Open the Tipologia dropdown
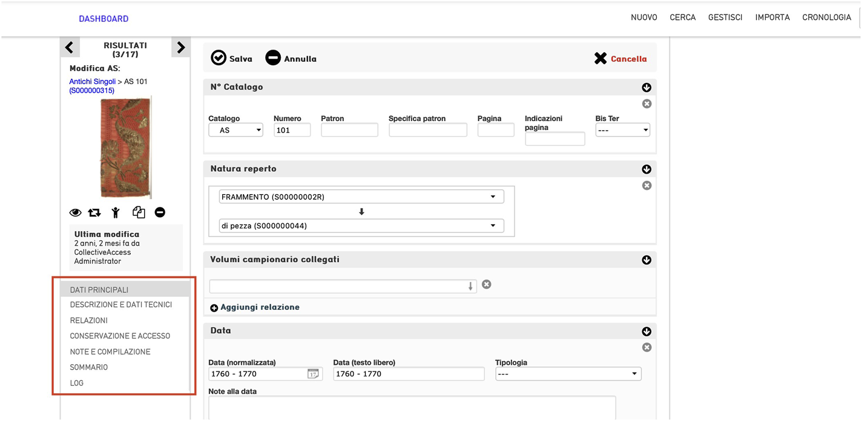The image size is (862, 421). coord(568,374)
